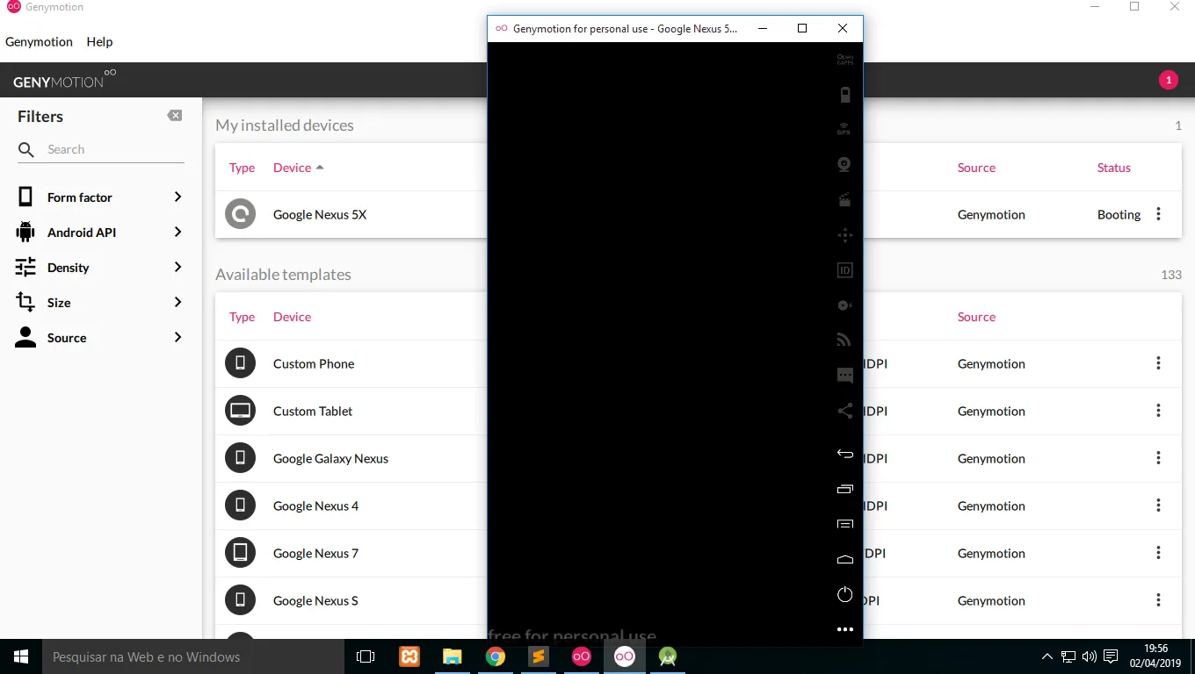Open the Identifiers ID widget

coord(845,270)
